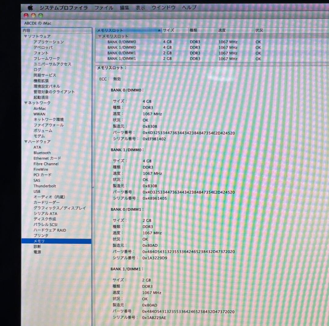
Task: Select the BANK 1/DIMM0 row
Action: pos(122,47)
